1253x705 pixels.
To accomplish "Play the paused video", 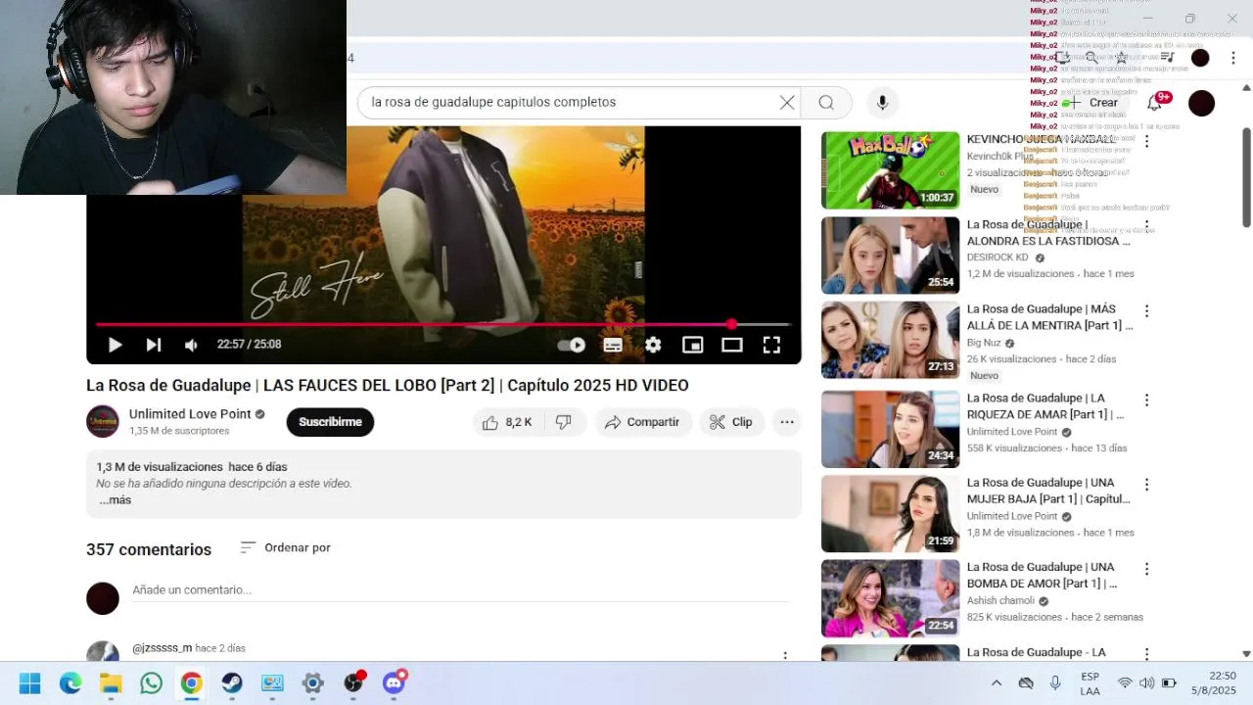I will click(x=115, y=345).
